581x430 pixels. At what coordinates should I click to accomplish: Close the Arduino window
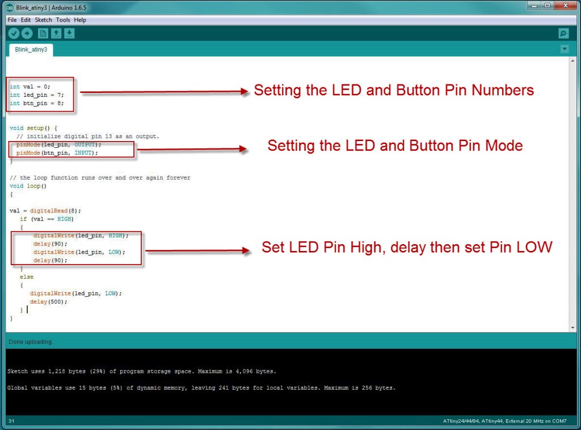(x=566, y=6)
